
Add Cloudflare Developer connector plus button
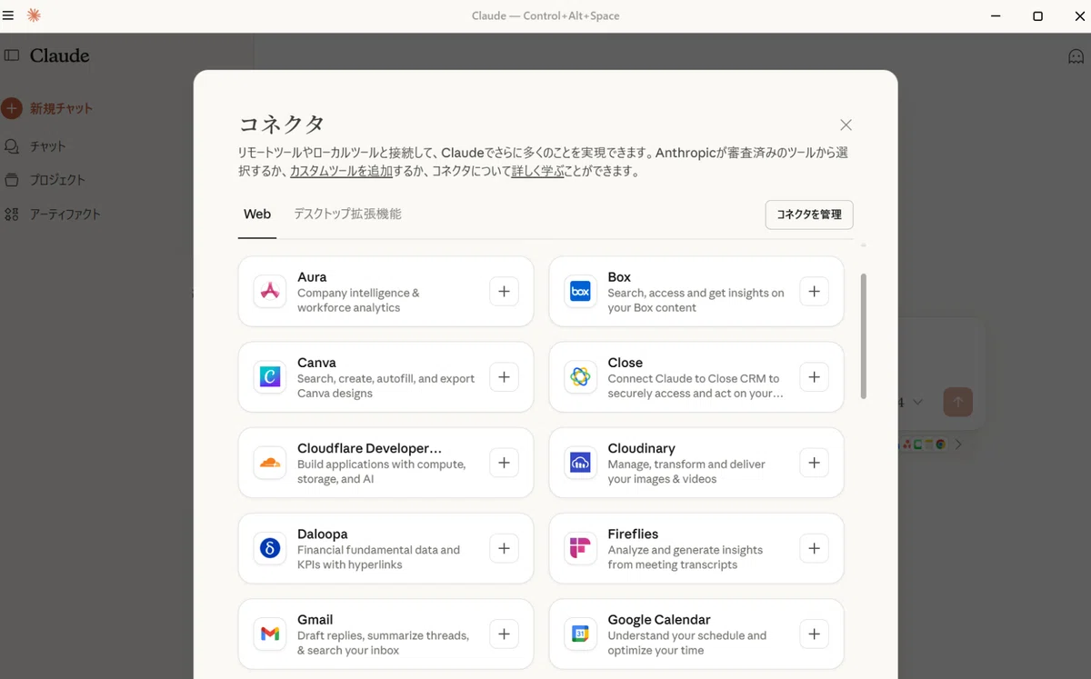504,463
